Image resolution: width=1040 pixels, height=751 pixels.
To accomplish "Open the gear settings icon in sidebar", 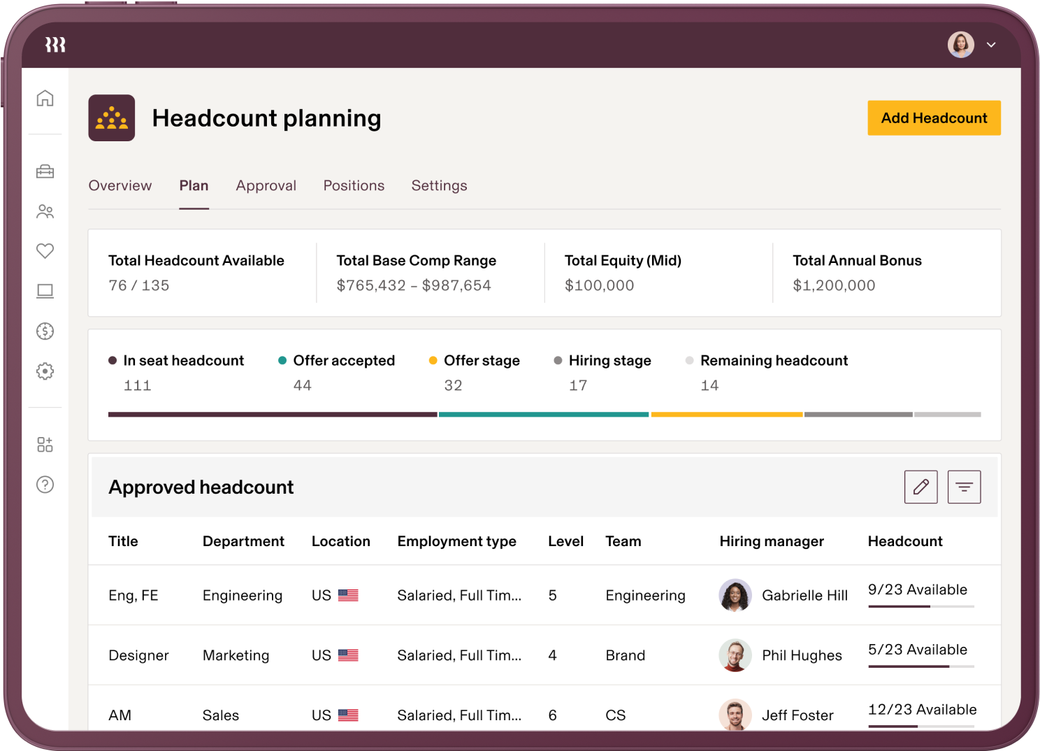I will tap(45, 371).
